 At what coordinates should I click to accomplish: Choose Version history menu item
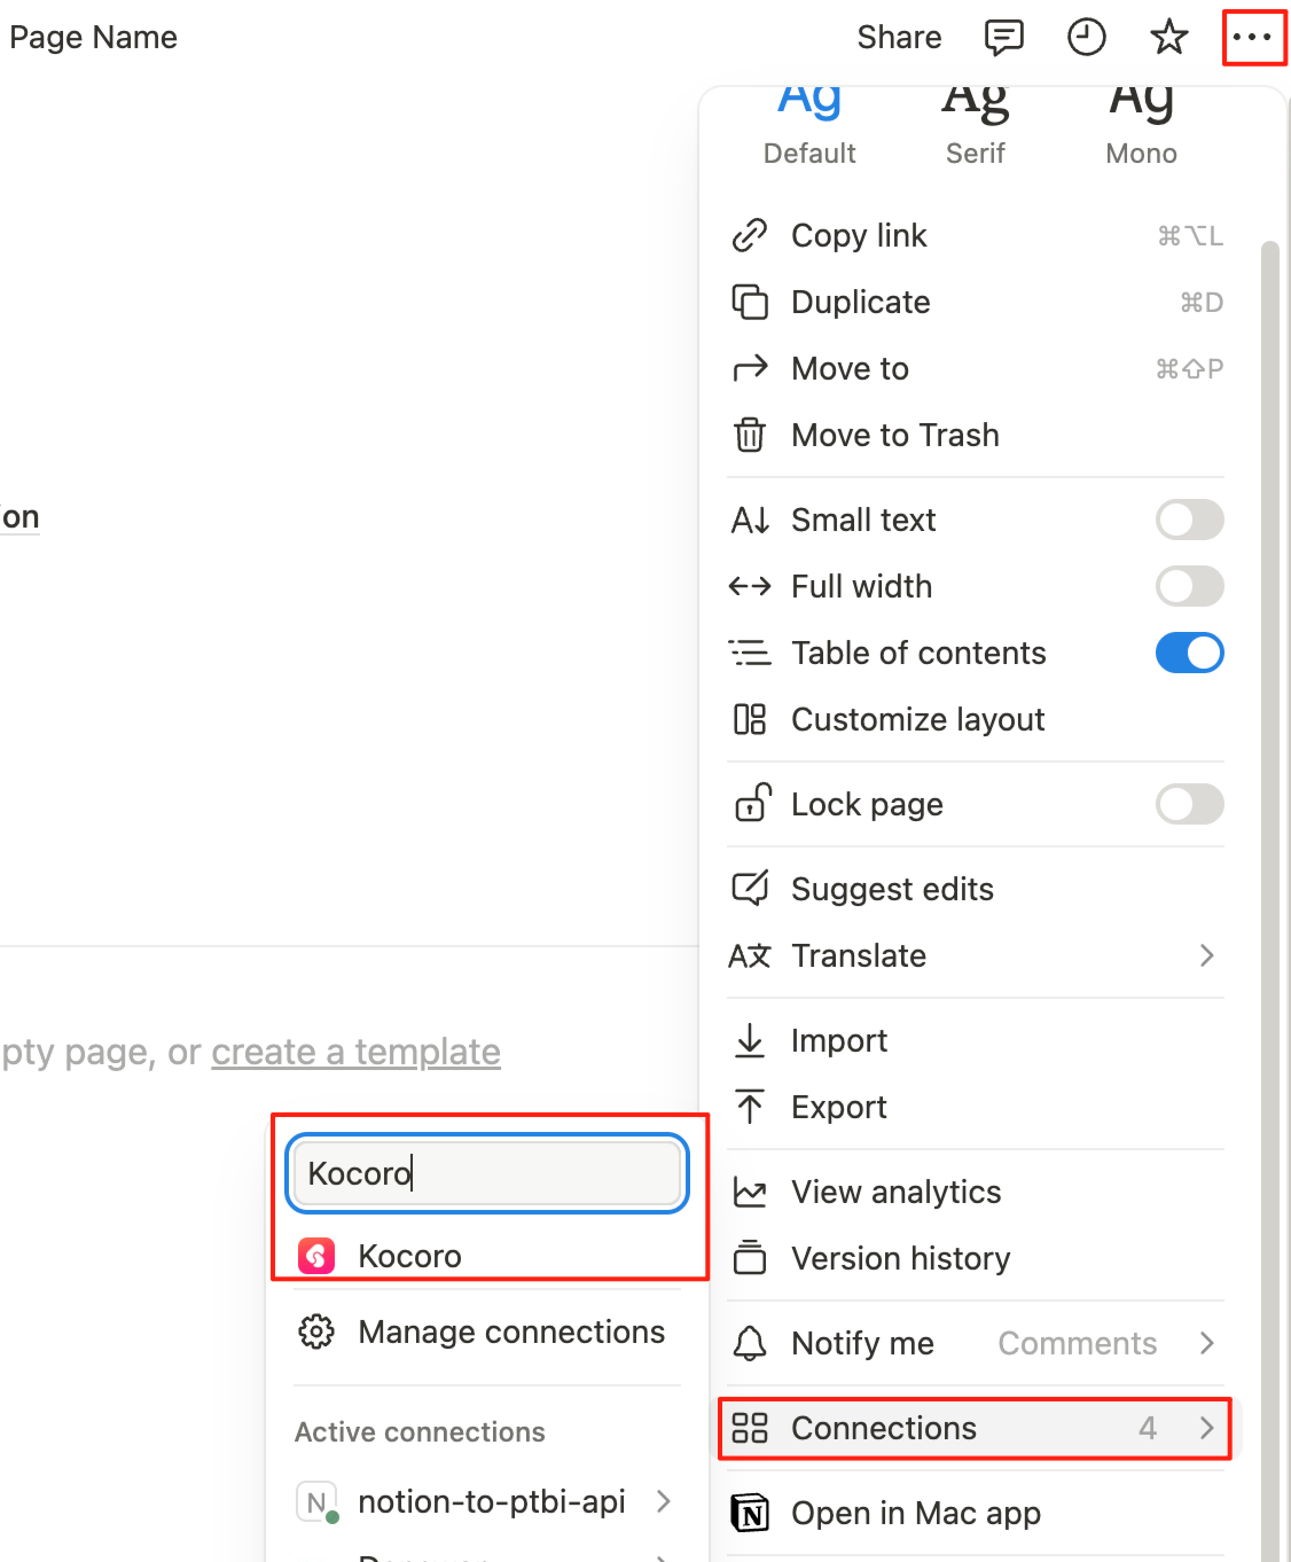pos(900,1259)
